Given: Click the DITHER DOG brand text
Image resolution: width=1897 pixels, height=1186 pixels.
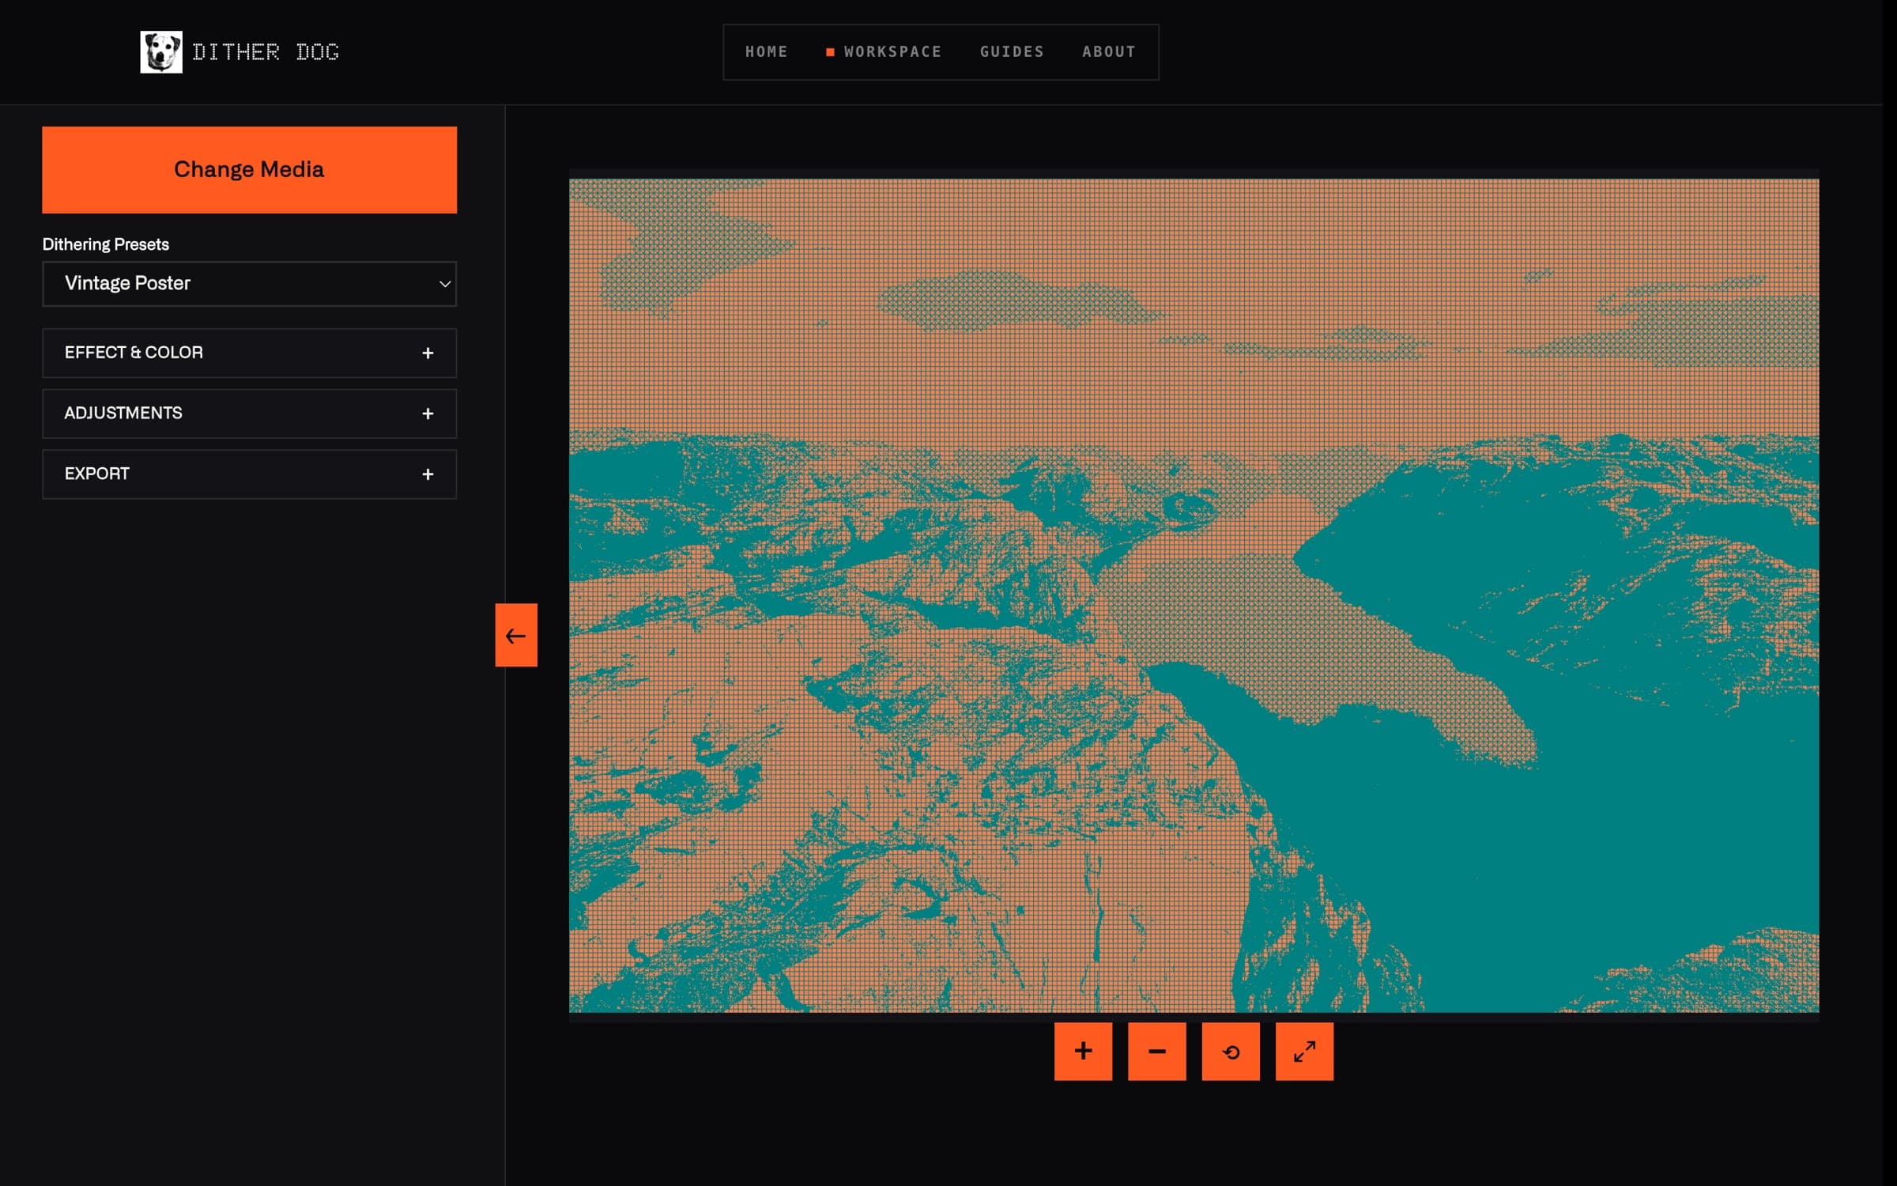Looking at the screenshot, I should [266, 52].
